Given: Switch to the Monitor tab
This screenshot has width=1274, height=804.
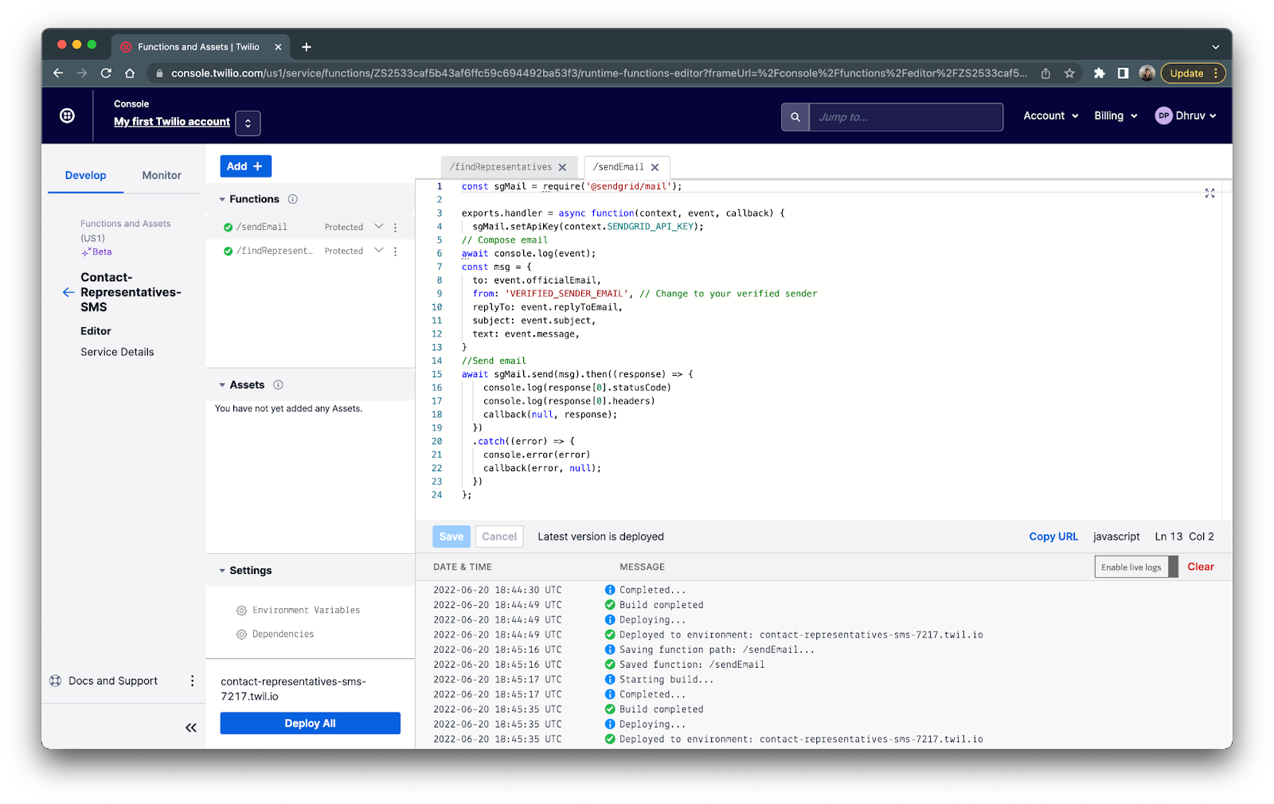Looking at the screenshot, I should click(162, 175).
